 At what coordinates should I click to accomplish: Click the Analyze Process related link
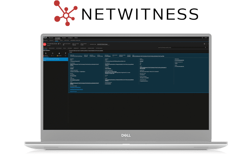coord(74,91)
